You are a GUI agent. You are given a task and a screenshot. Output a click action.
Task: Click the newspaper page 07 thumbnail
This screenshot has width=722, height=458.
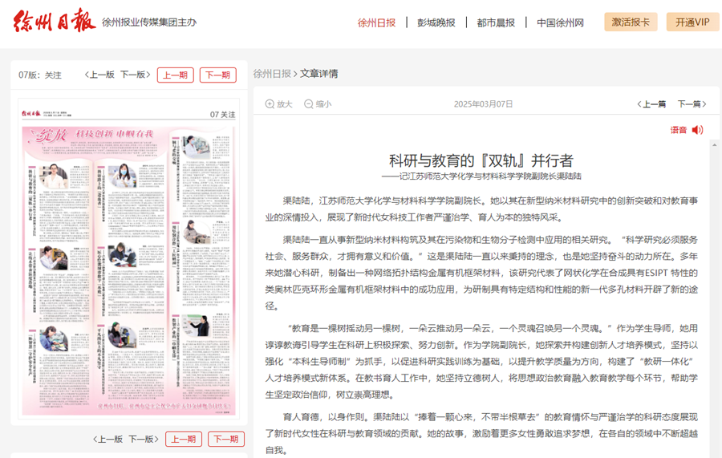(128, 261)
